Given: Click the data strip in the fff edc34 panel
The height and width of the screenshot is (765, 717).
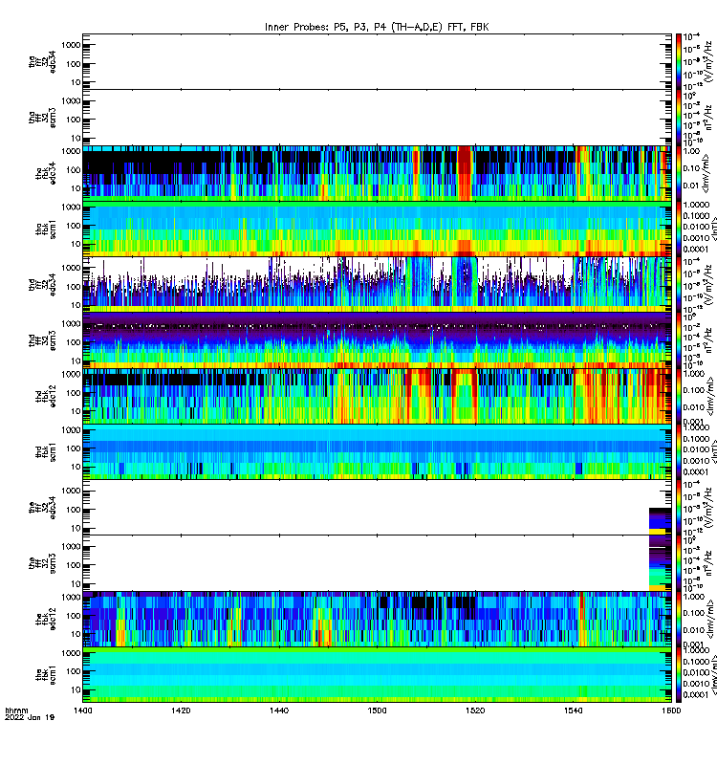Looking at the screenshot, I should click(660, 521).
